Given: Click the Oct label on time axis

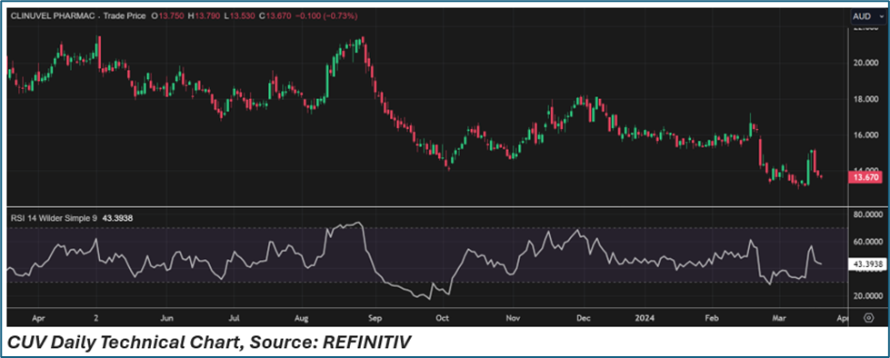Looking at the screenshot, I should 442,318.
